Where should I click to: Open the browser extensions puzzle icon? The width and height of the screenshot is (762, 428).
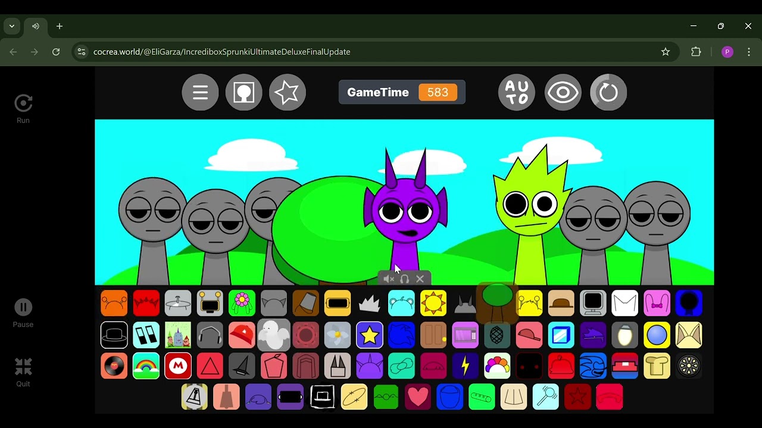coord(696,52)
